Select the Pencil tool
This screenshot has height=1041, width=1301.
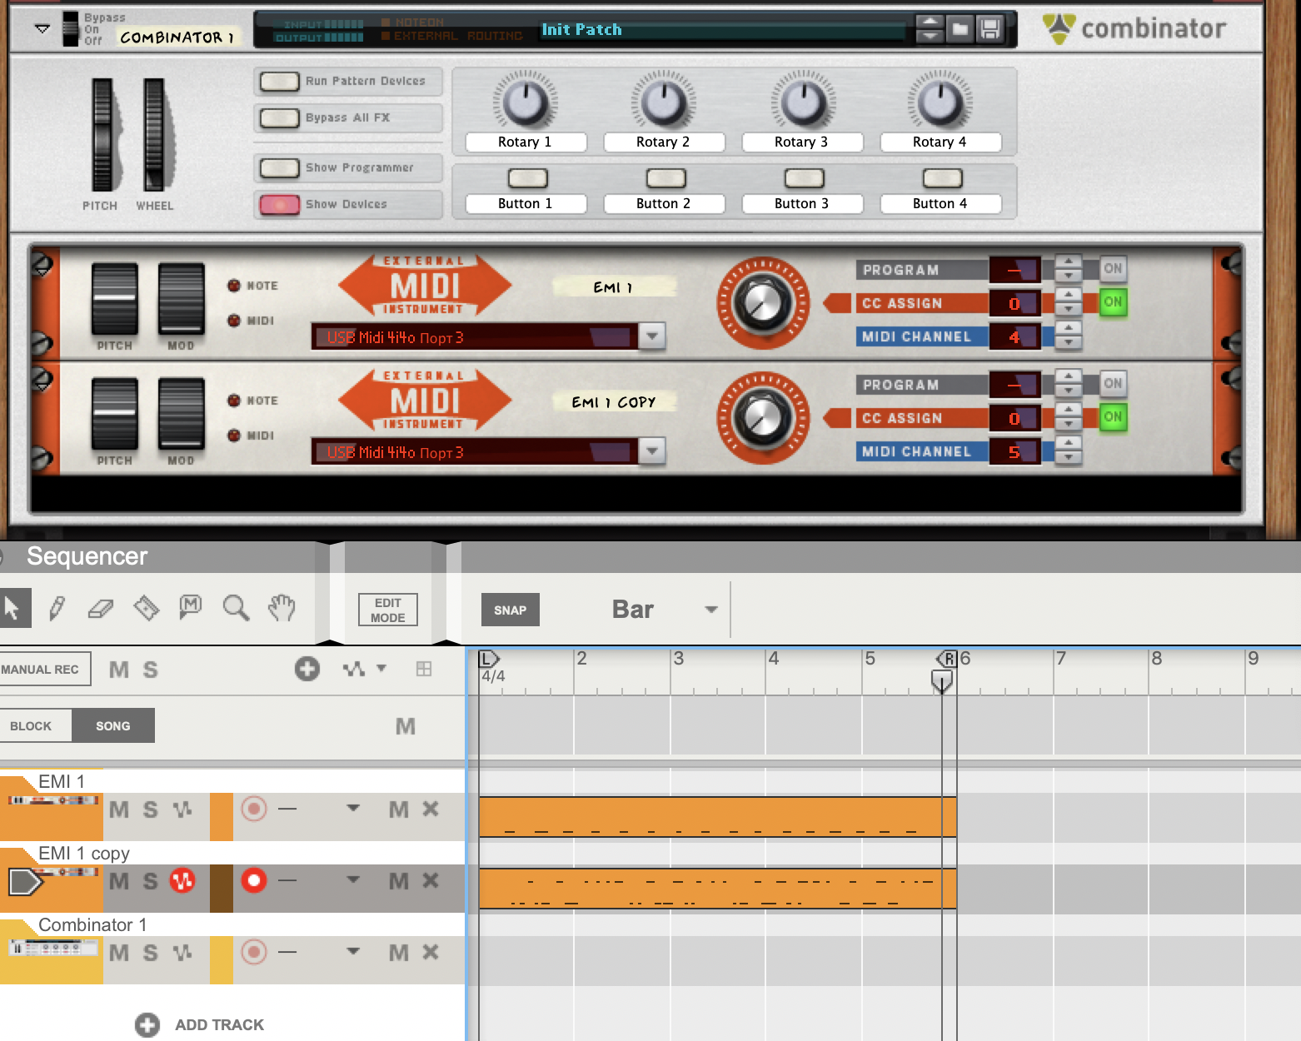pyautogui.click(x=57, y=608)
